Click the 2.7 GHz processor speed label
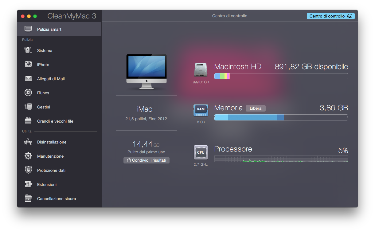 (201, 164)
